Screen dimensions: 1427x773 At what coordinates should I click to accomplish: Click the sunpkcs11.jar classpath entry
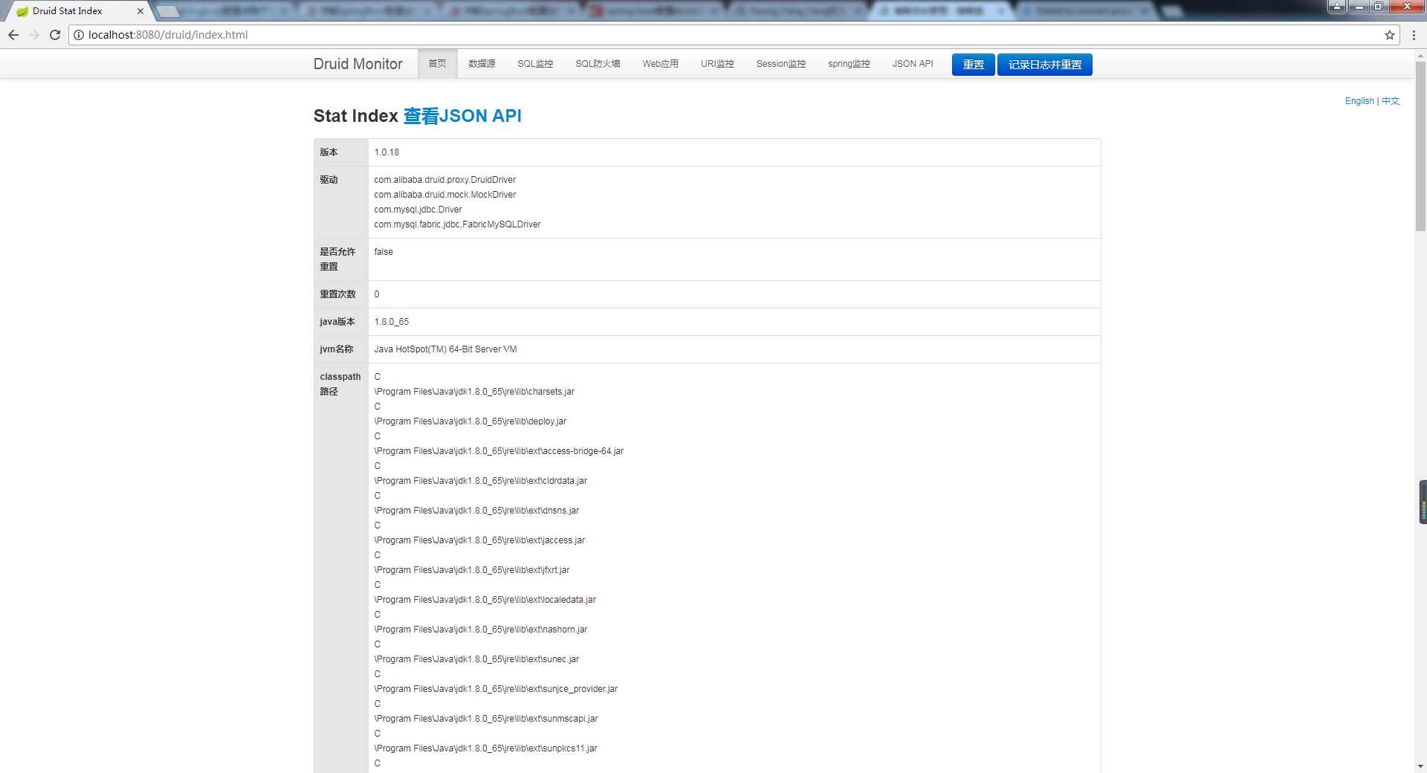pyautogui.click(x=485, y=748)
